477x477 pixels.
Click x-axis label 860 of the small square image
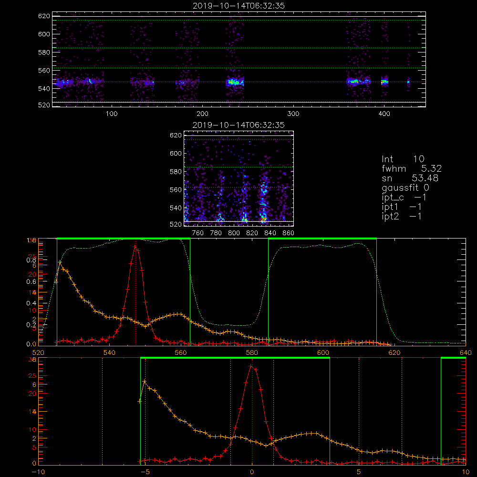[289, 233]
